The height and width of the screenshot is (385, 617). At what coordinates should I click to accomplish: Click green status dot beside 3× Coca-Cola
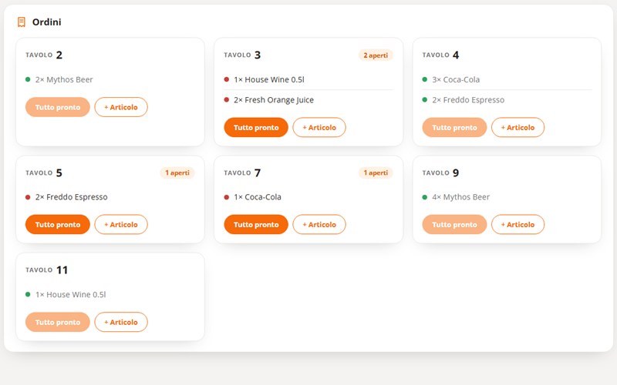425,79
